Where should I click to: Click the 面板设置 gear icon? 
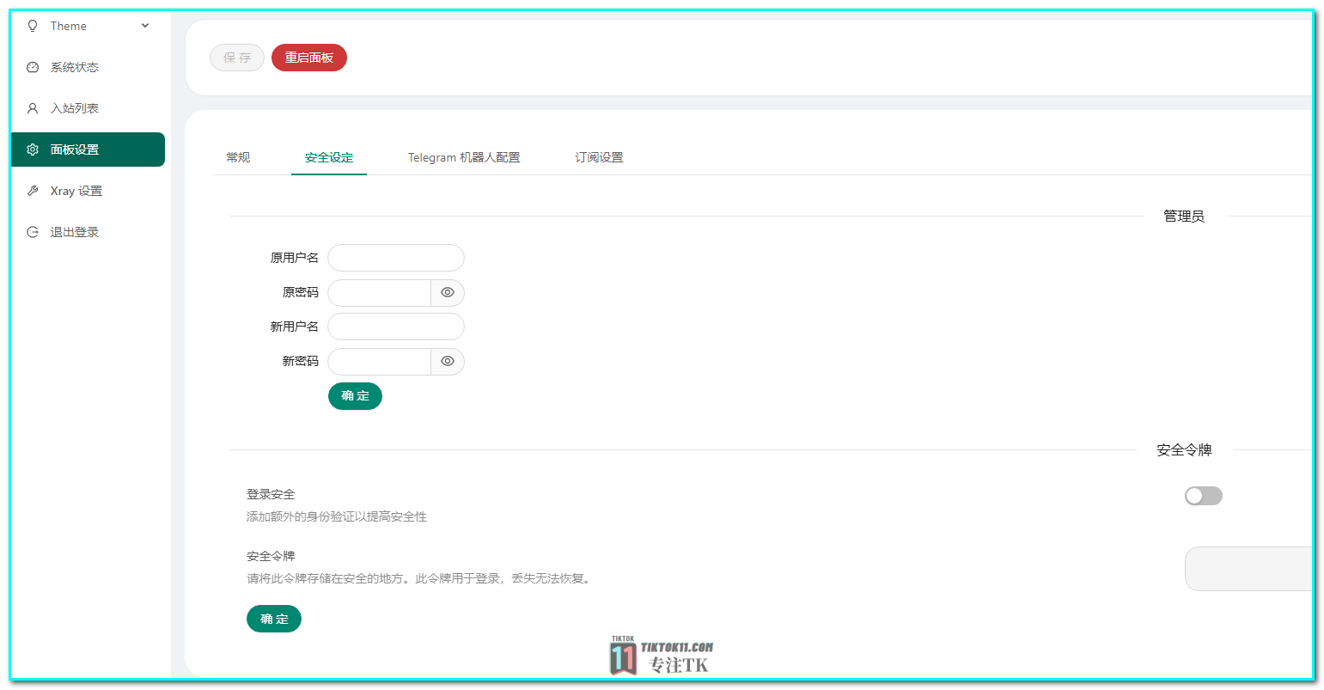coord(33,150)
